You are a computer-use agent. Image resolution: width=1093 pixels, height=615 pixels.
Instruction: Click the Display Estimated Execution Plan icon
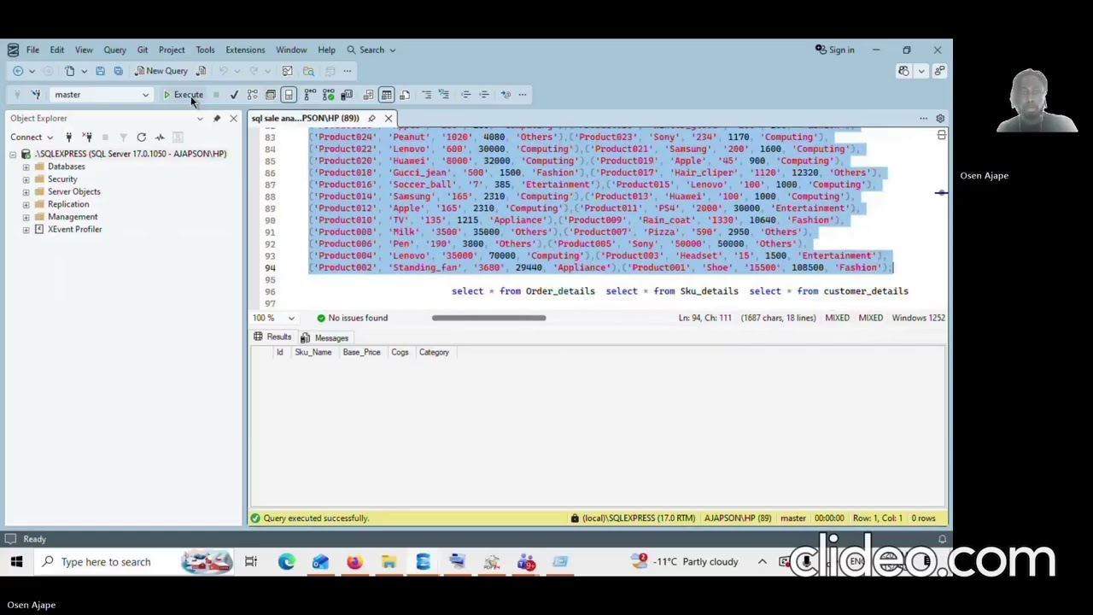252,95
